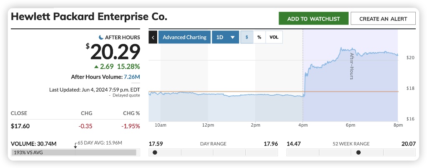
Task: Click the after hours moon icon
Action: 101,37
